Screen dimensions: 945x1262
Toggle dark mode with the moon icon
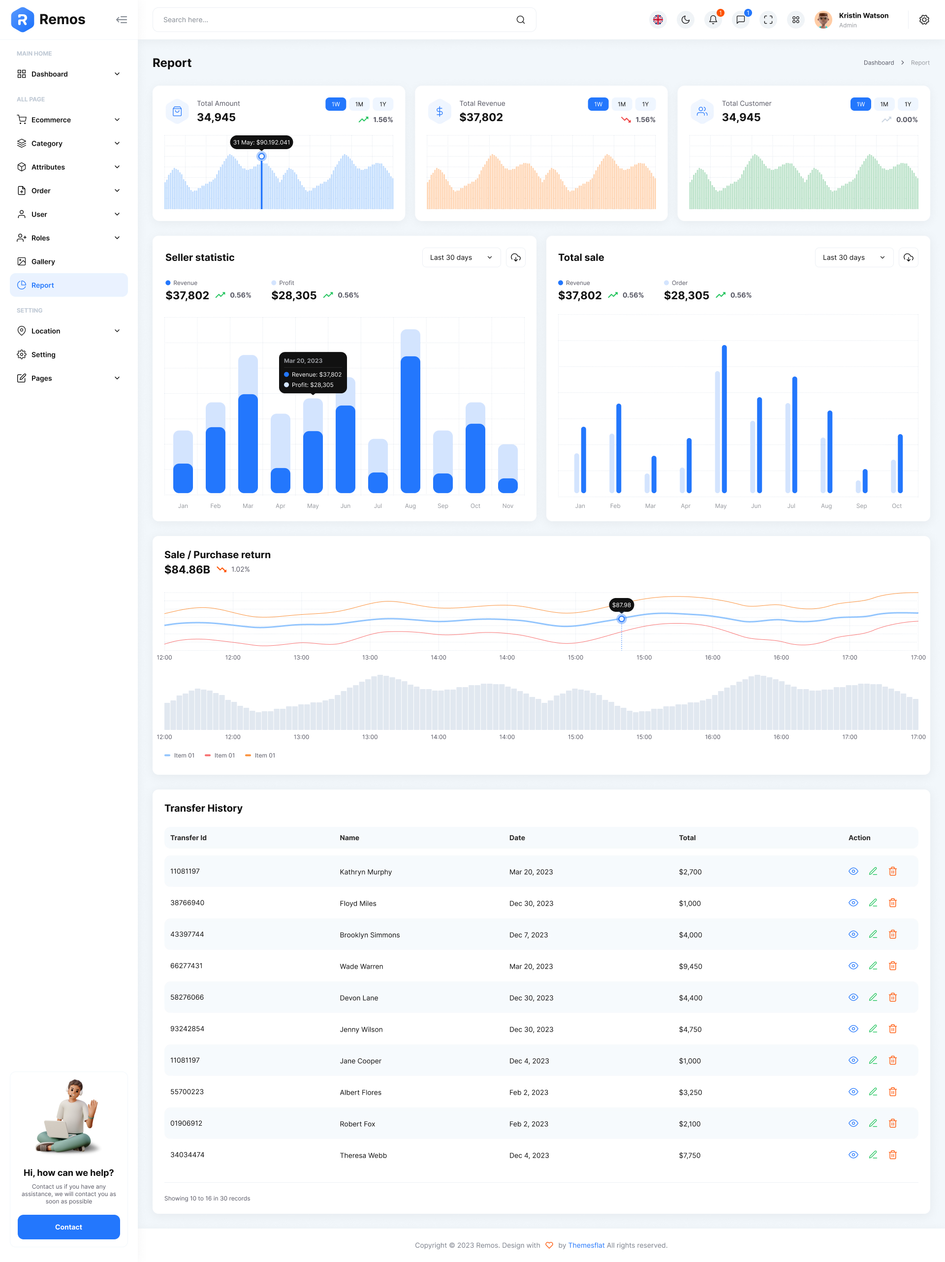click(685, 19)
